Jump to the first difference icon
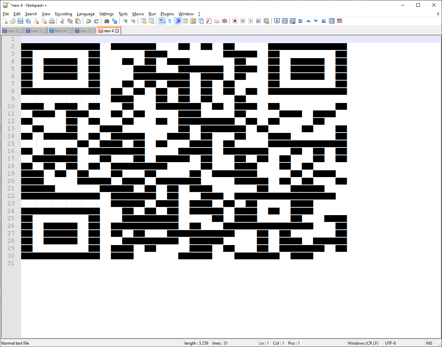The height and width of the screenshot is (347, 442). pos(300,21)
